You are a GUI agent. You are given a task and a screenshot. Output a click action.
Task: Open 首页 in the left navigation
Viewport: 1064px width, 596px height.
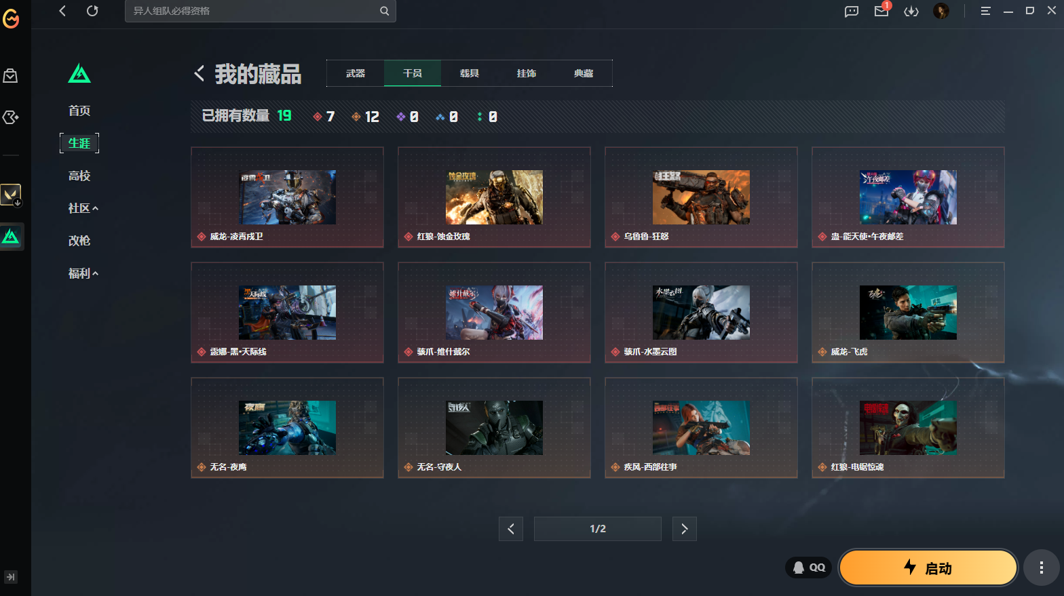point(79,111)
